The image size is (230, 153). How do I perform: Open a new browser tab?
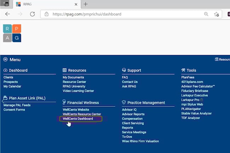86,4
